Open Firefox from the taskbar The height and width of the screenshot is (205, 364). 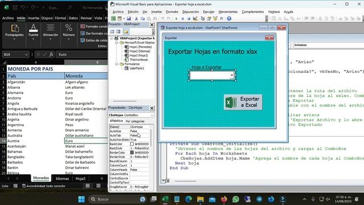tap(224, 199)
